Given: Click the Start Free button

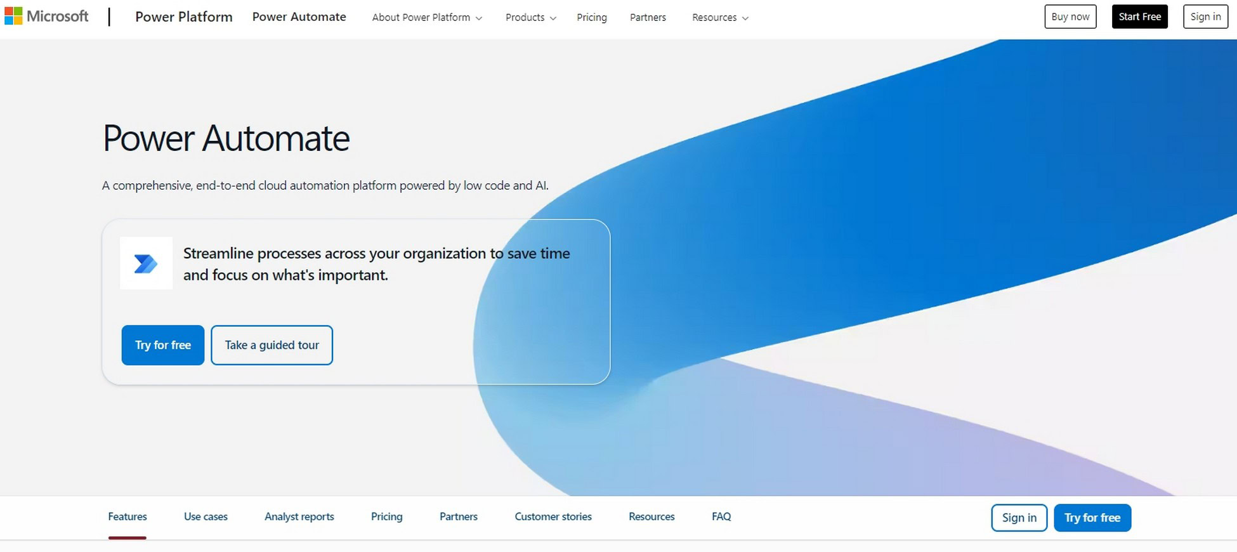Looking at the screenshot, I should coord(1139,16).
